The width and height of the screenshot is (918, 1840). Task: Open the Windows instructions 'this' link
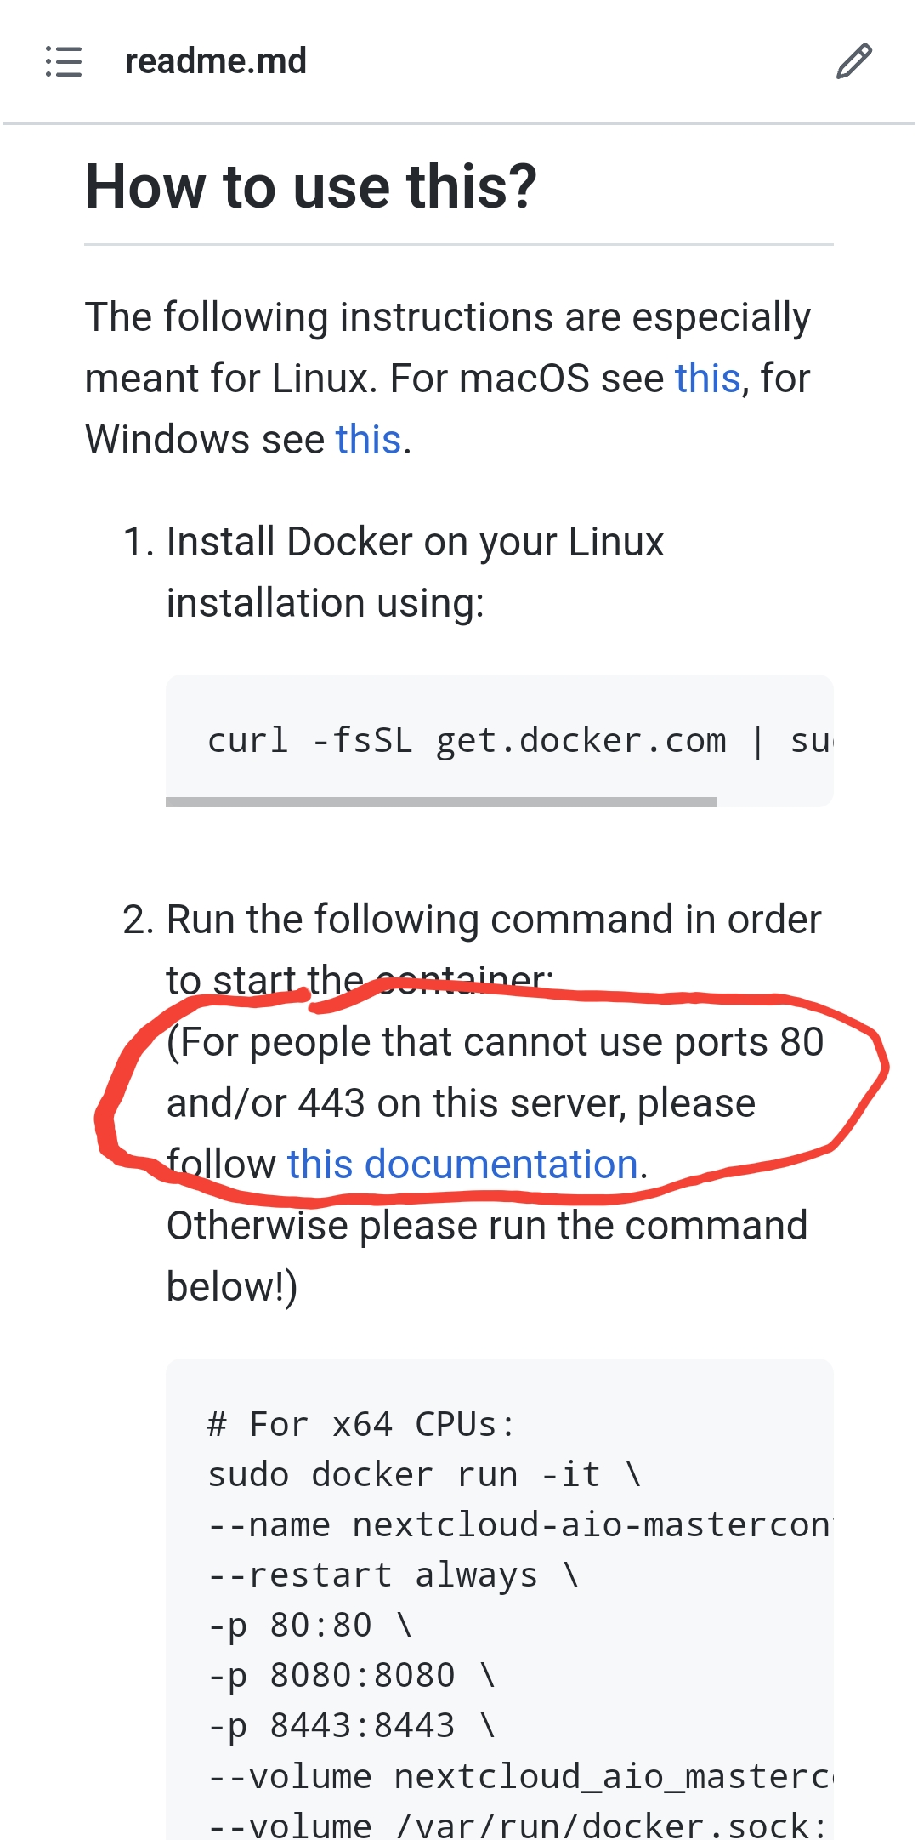click(368, 440)
